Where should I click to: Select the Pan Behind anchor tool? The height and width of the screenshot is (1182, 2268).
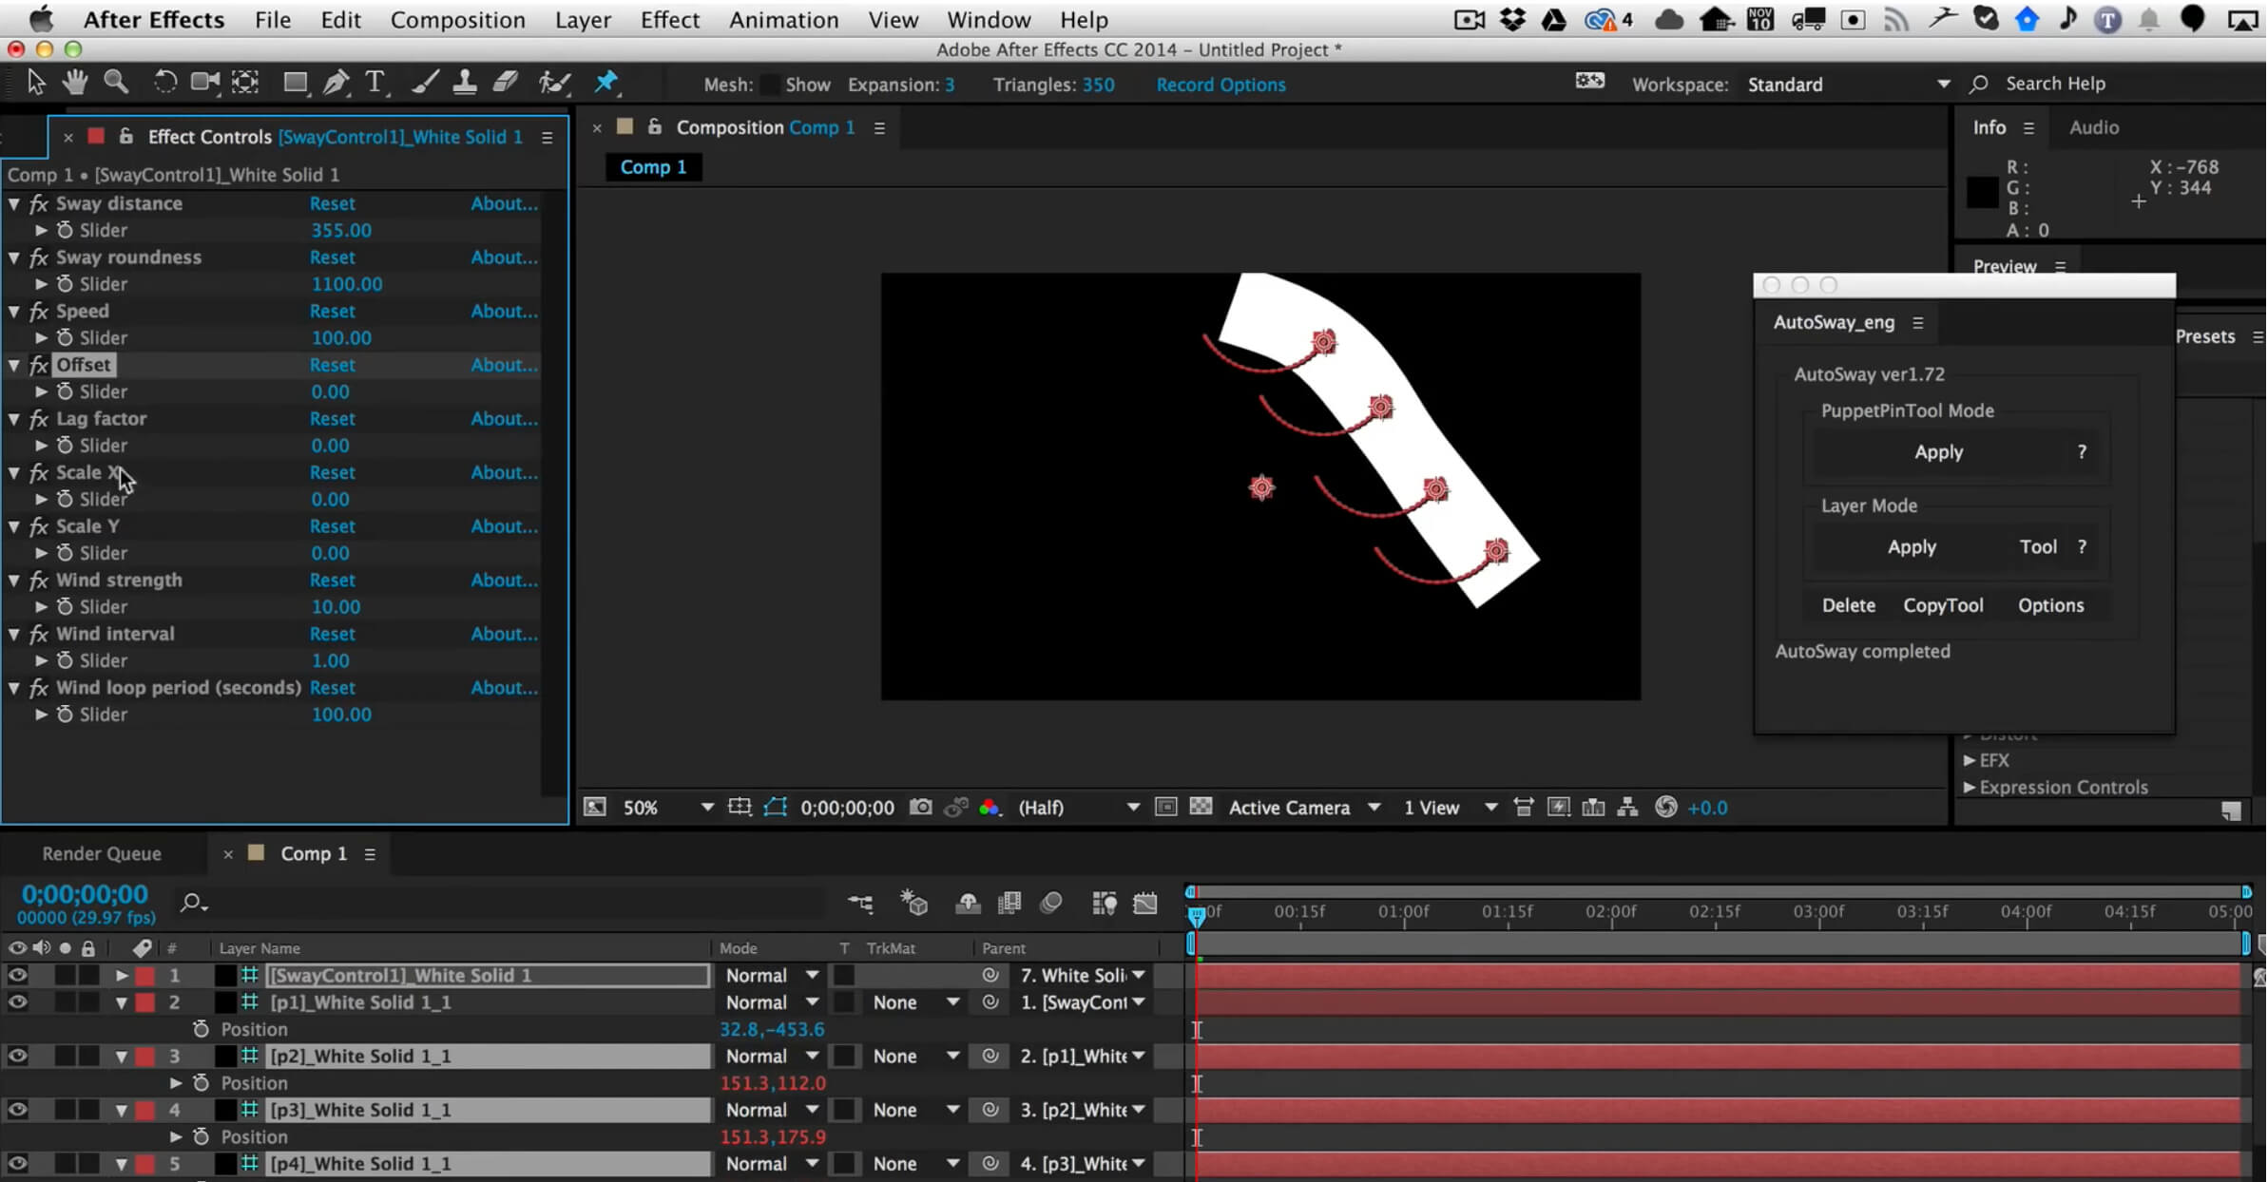click(245, 84)
